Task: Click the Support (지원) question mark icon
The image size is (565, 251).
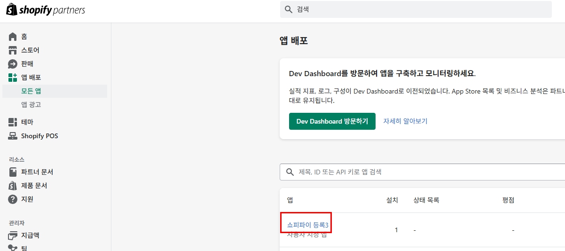Action: point(13,199)
